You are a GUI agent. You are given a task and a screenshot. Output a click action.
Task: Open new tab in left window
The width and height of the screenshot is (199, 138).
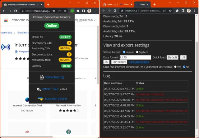(48, 5)
